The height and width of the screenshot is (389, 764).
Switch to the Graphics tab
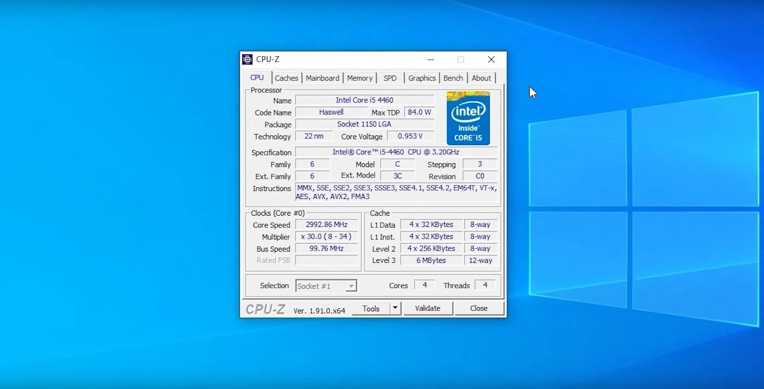pyautogui.click(x=422, y=78)
